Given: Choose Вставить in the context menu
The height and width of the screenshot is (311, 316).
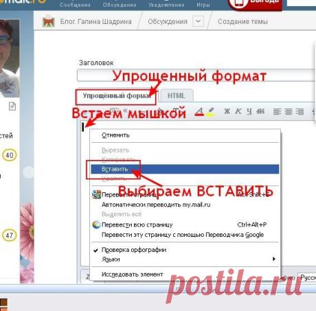Looking at the screenshot, I should (185, 169).
